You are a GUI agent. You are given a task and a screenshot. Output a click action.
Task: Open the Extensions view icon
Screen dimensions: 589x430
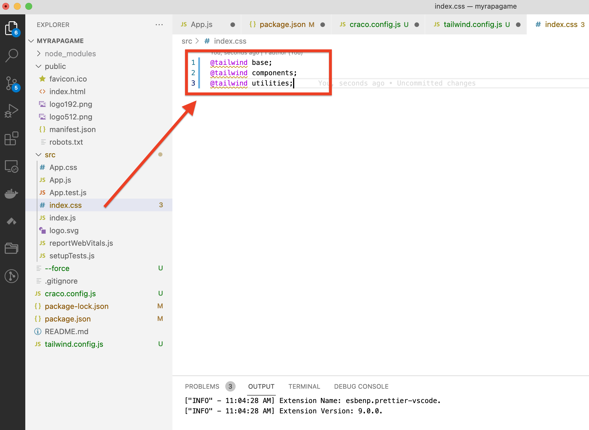pos(11,138)
